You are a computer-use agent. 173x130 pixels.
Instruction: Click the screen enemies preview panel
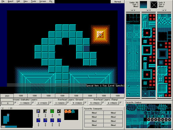pyautogui.click(x=71, y=115)
